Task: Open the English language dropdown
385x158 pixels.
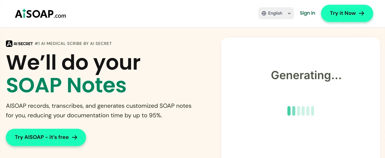Action: 275,13
